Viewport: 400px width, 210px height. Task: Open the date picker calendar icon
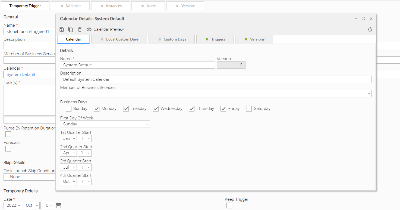[x=59, y=205]
